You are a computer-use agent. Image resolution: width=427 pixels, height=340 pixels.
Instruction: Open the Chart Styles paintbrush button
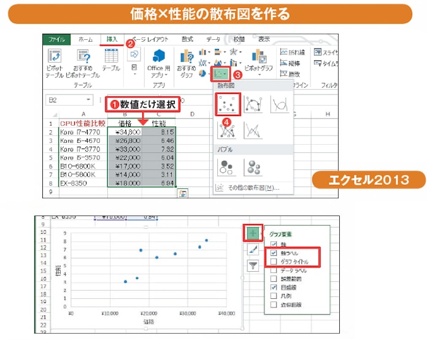(253, 249)
